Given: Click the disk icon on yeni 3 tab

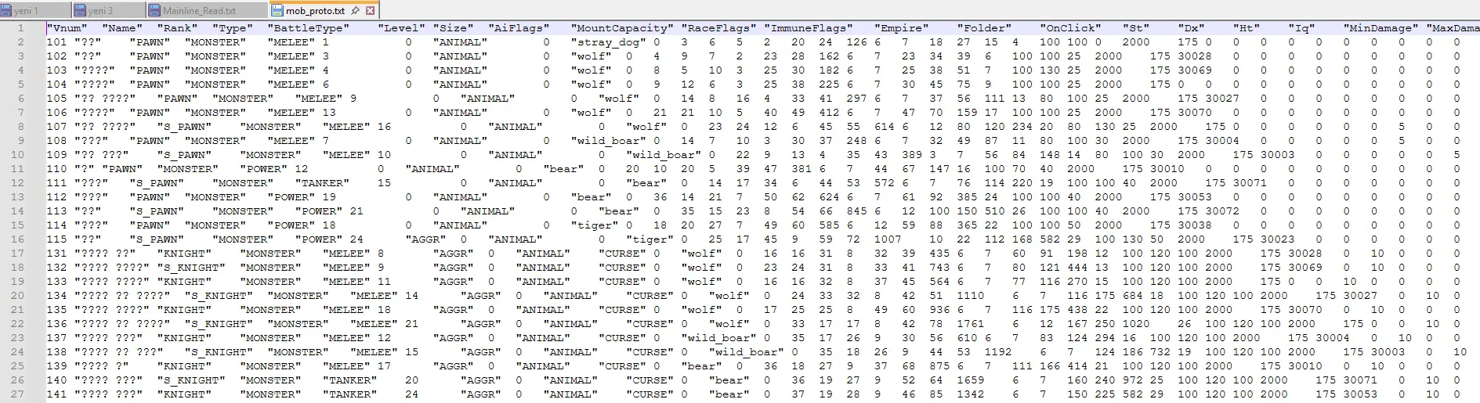Looking at the screenshot, I should 81,11.
